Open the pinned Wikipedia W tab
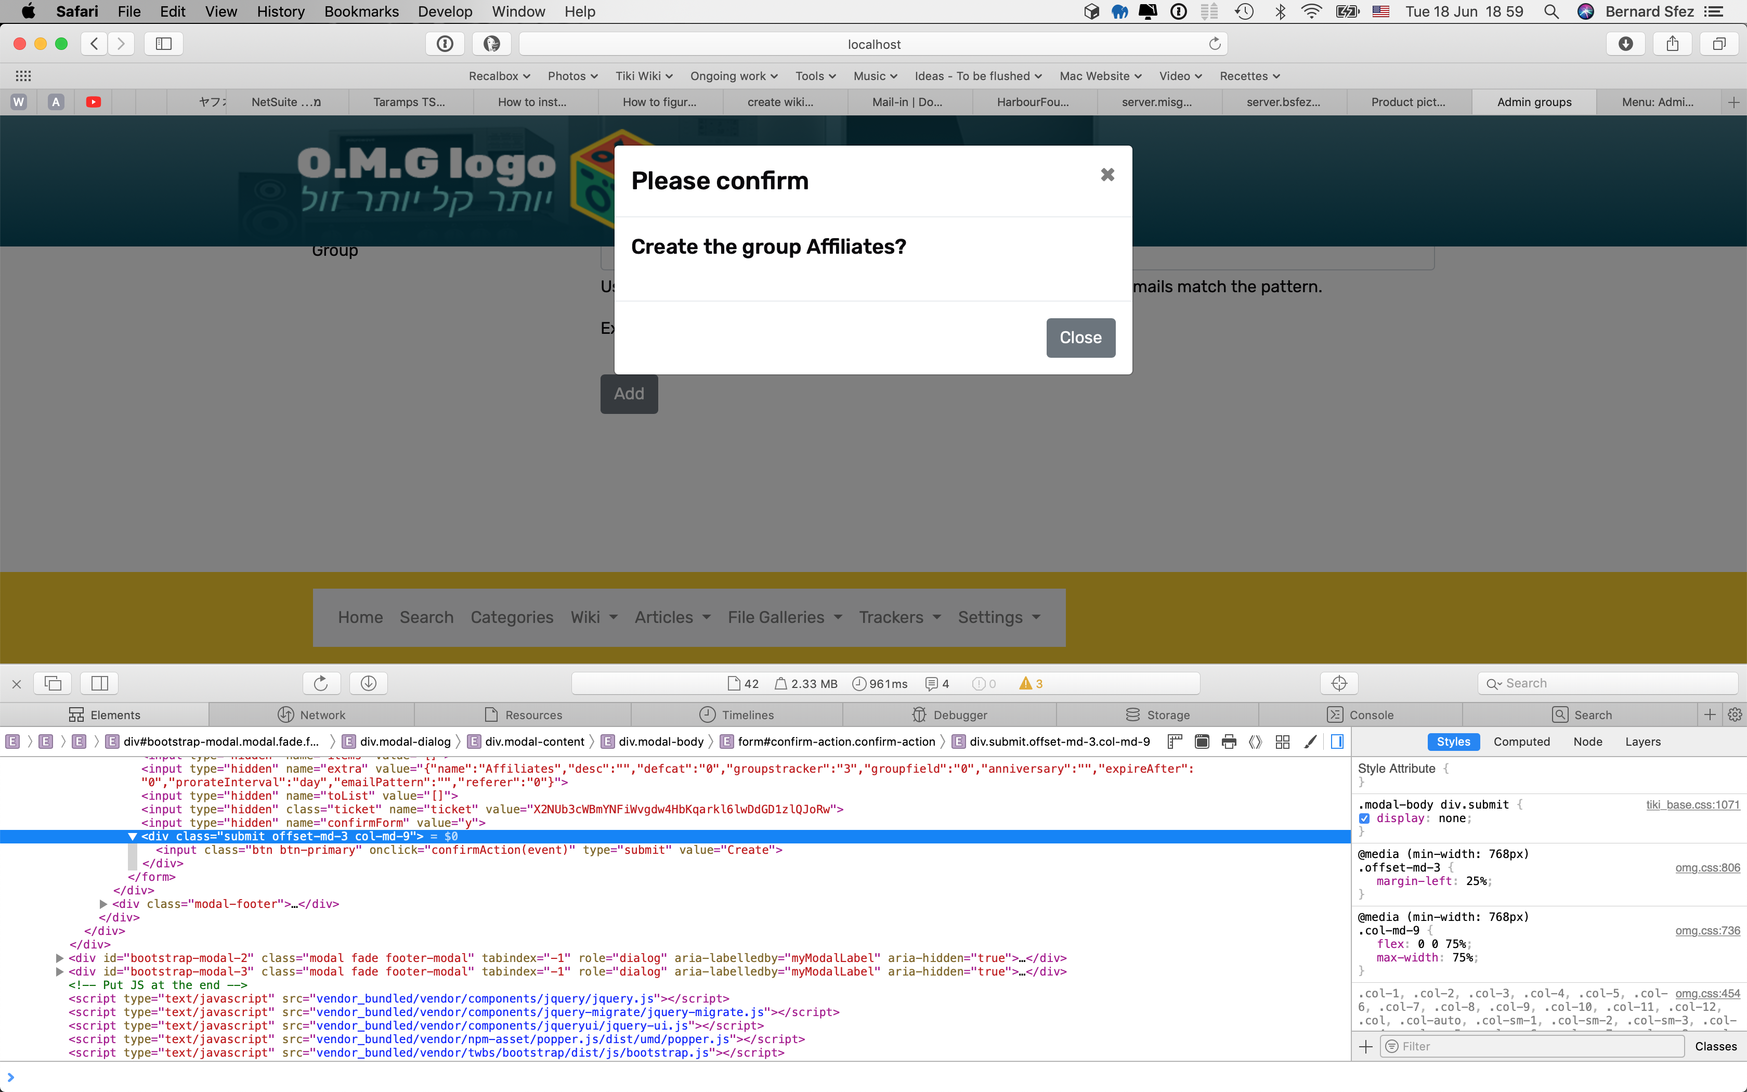The height and width of the screenshot is (1092, 1747). click(x=19, y=102)
